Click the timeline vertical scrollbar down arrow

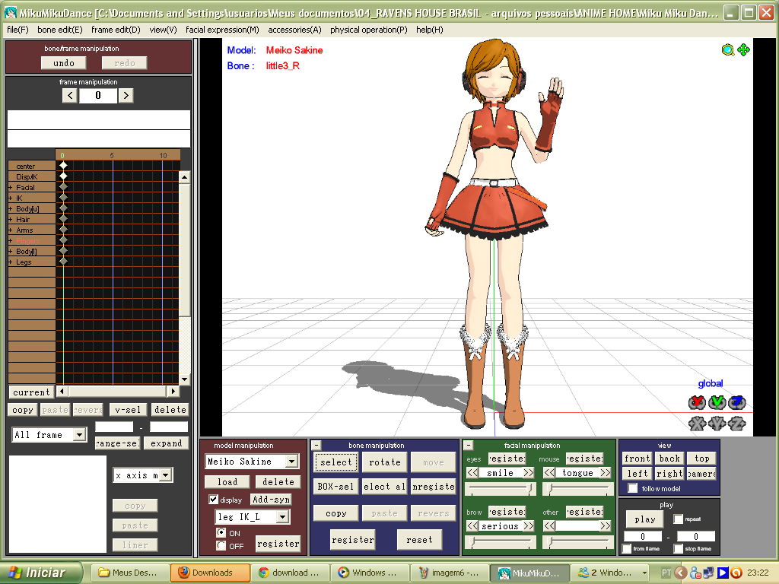pos(184,379)
